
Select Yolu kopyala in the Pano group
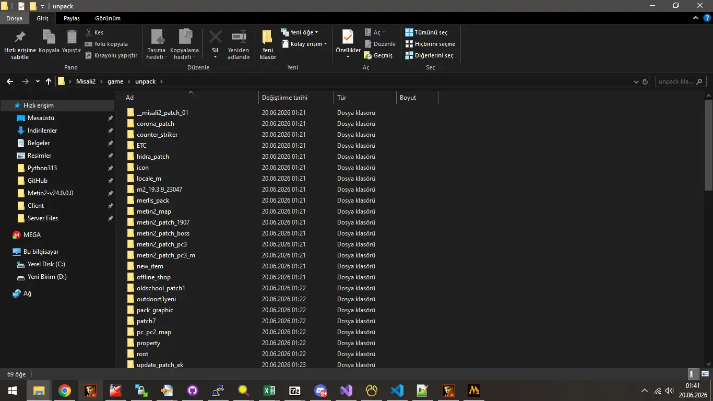[x=106, y=44]
